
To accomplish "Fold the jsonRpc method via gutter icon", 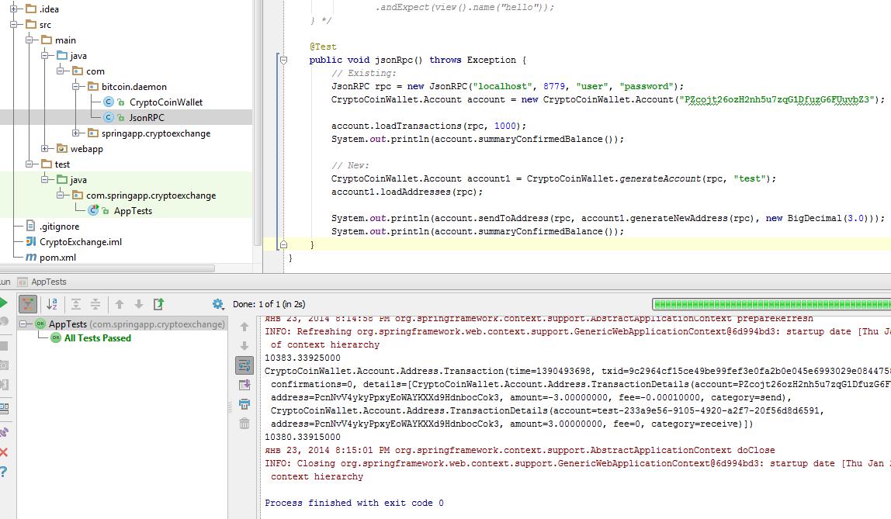I will click(283, 60).
